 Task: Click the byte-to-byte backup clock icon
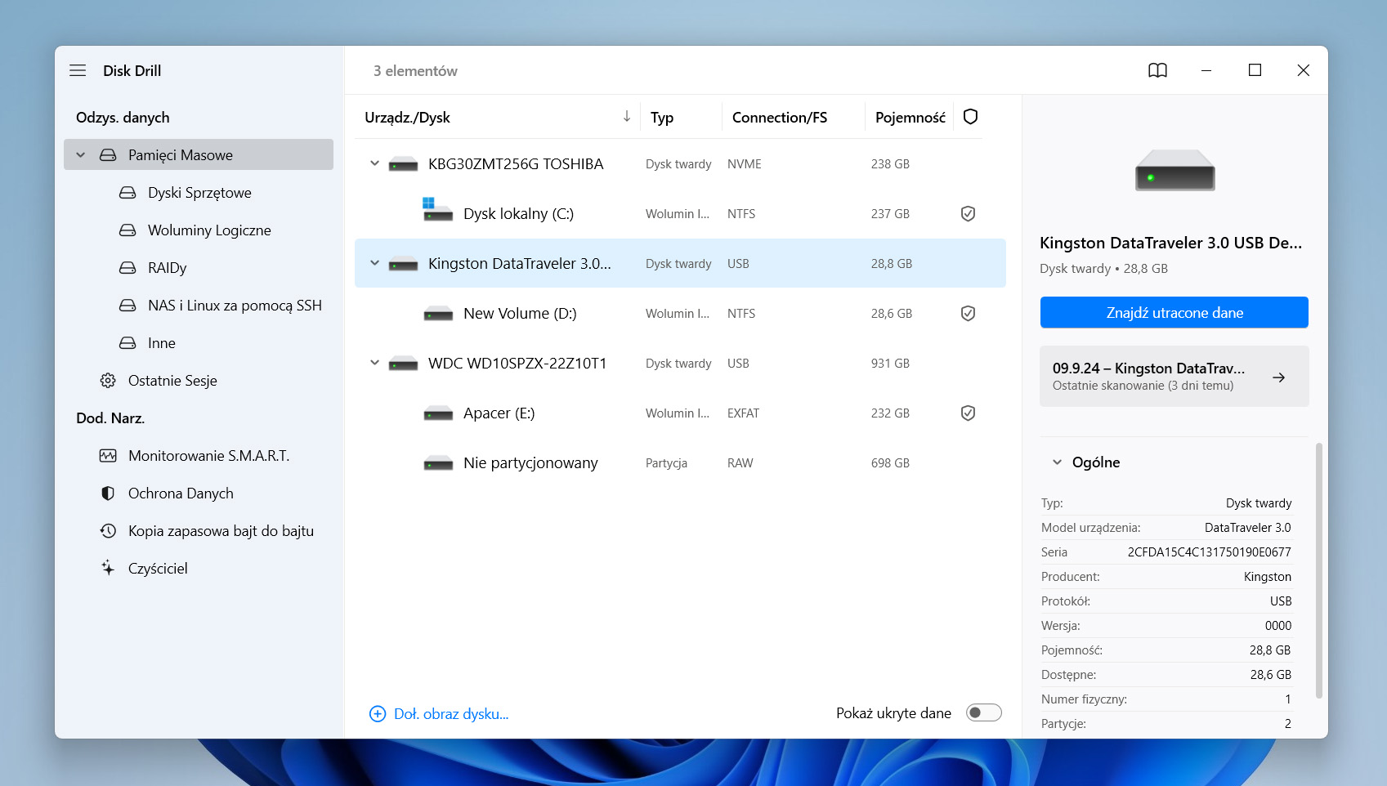pos(108,530)
